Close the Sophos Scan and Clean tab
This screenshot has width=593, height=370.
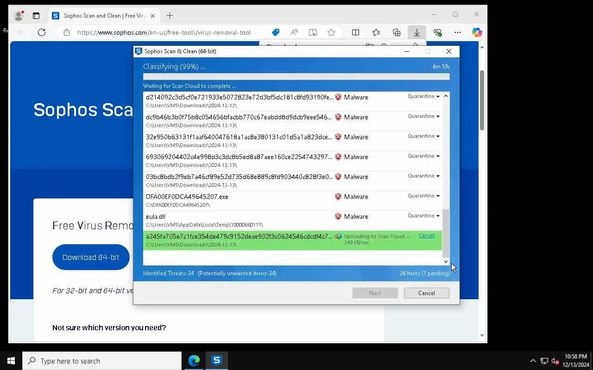click(153, 16)
